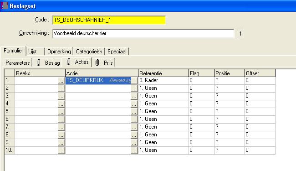
Task: Switch to the Formulier tab
Action: 13,51
